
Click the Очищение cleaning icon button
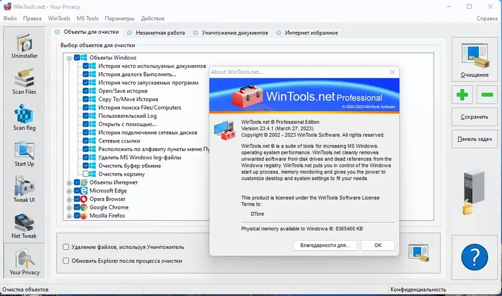click(474, 59)
